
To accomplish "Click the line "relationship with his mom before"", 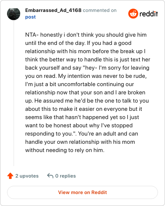I will pos(85,51).
